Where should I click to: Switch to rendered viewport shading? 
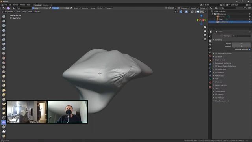pyautogui.click(x=203, y=11)
